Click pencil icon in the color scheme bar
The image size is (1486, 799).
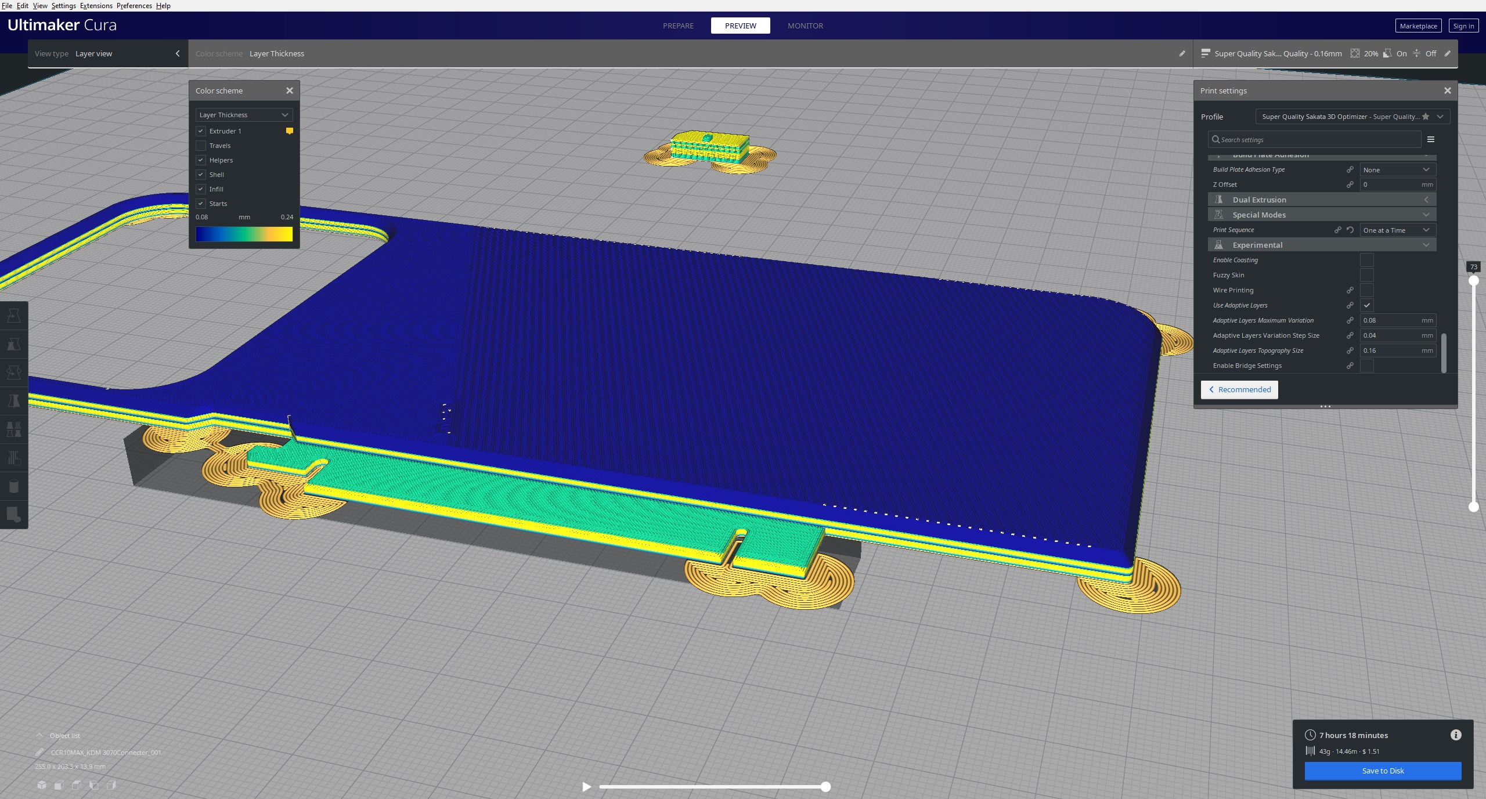tap(1182, 53)
